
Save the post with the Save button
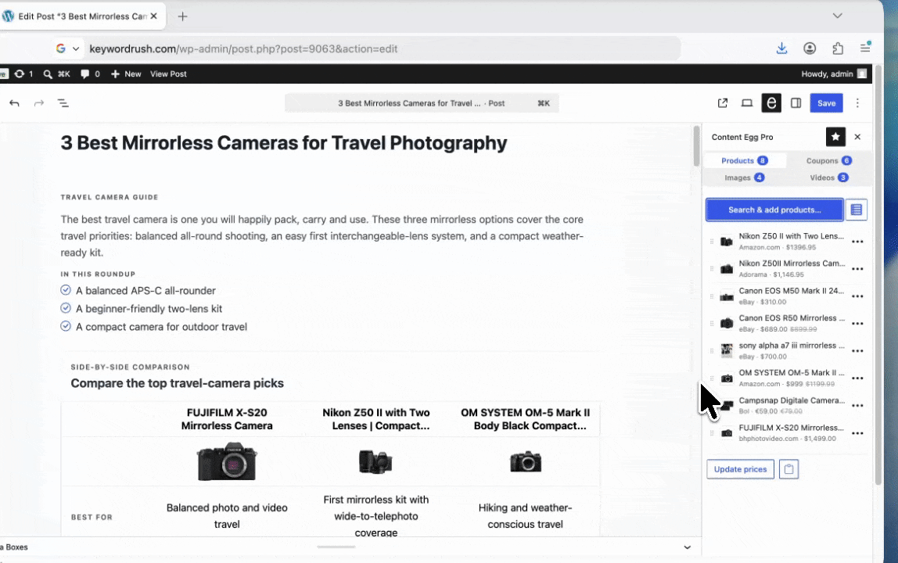pyautogui.click(x=826, y=103)
